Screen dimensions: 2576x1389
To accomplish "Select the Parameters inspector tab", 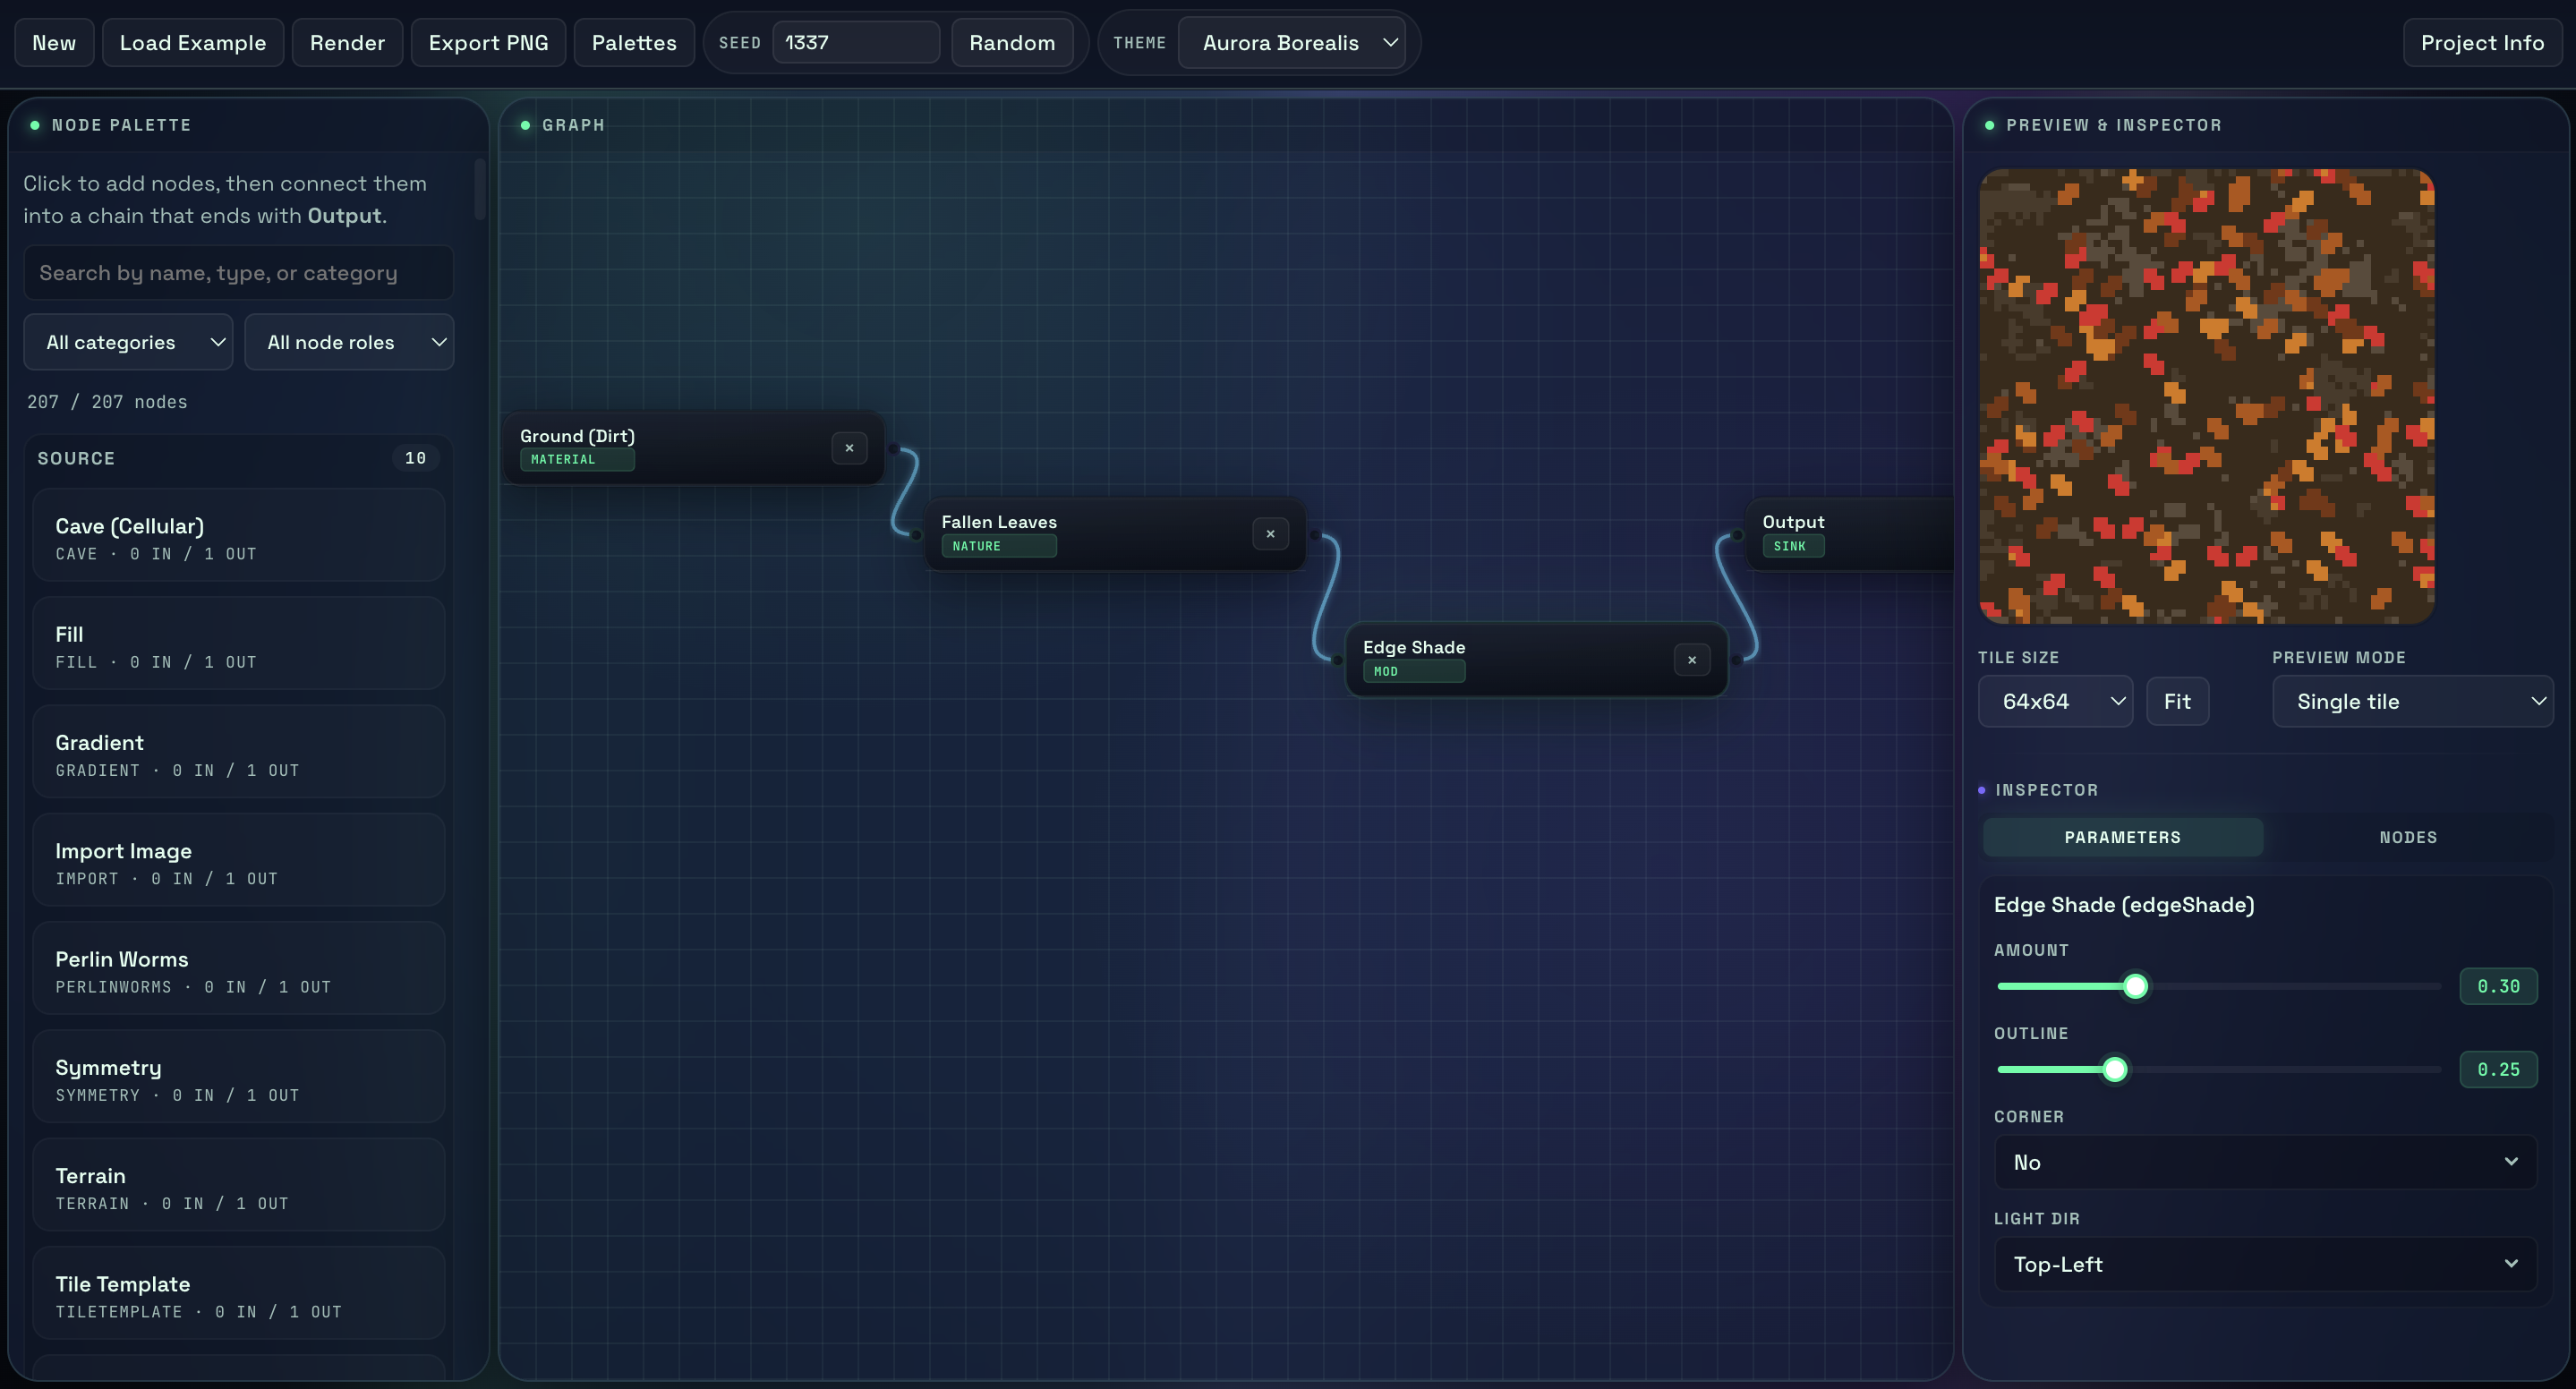I will (2122, 837).
